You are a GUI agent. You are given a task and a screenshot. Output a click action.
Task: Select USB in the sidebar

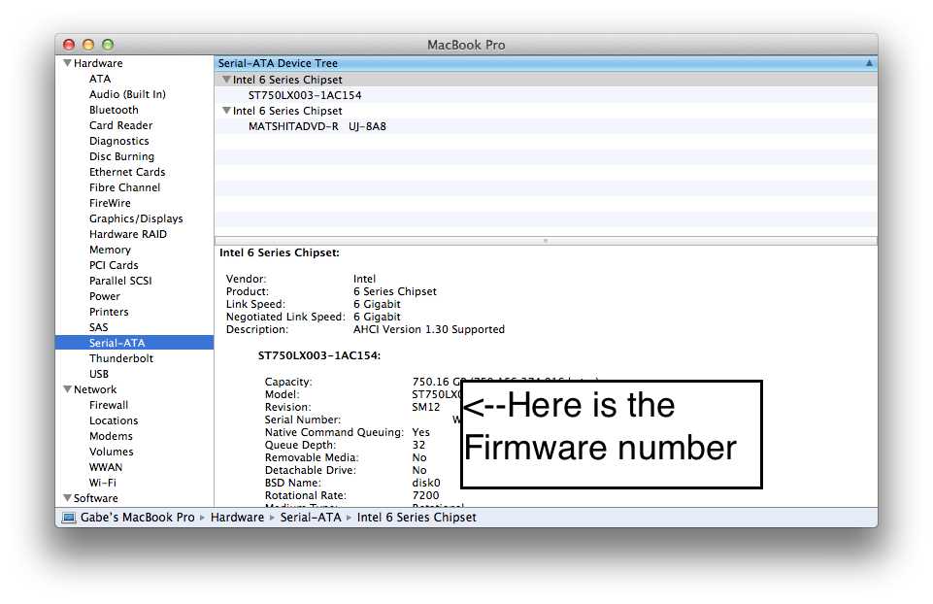tap(99, 374)
